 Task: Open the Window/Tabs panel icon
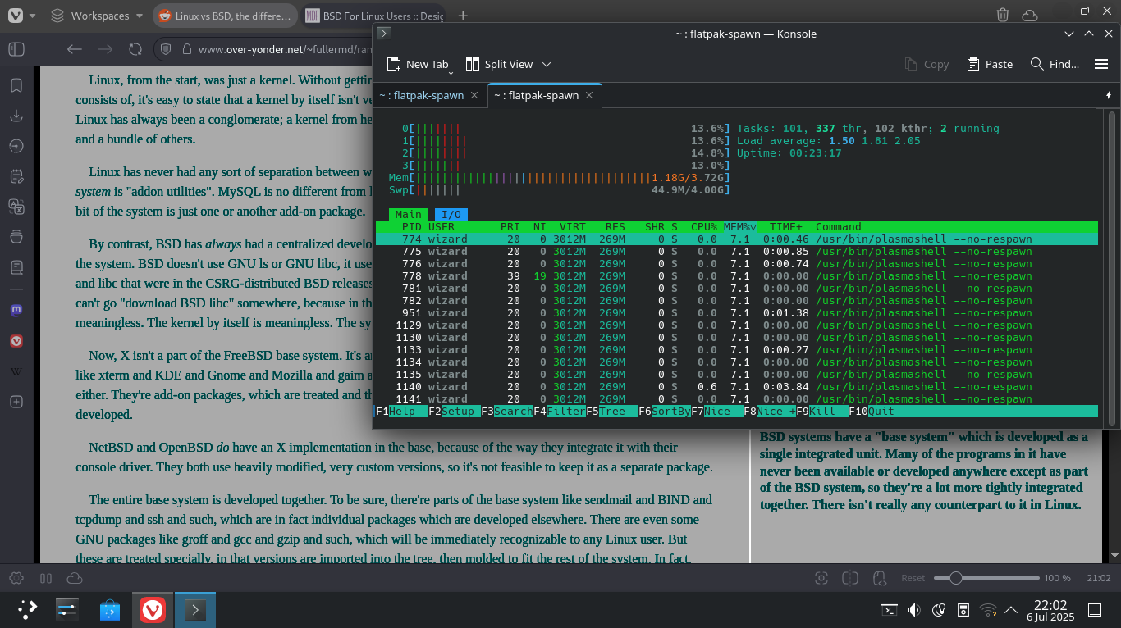tap(16, 237)
